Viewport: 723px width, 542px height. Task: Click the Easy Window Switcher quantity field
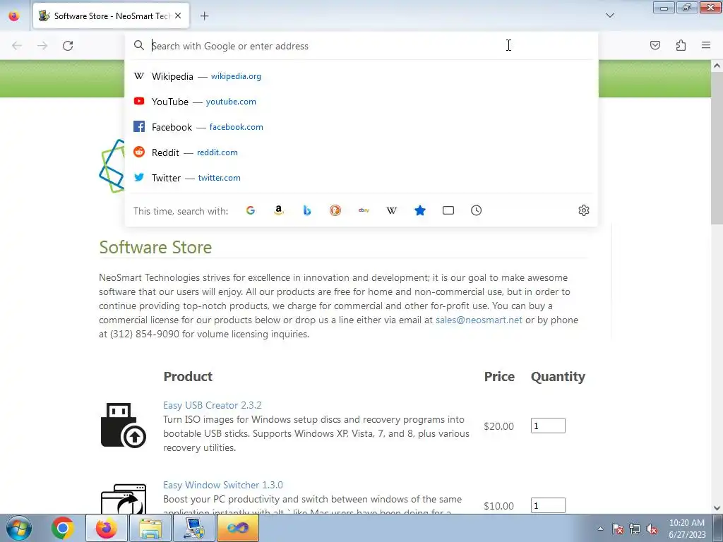pos(548,505)
